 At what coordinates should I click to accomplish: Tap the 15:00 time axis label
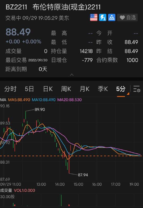(x=78, y=184)
